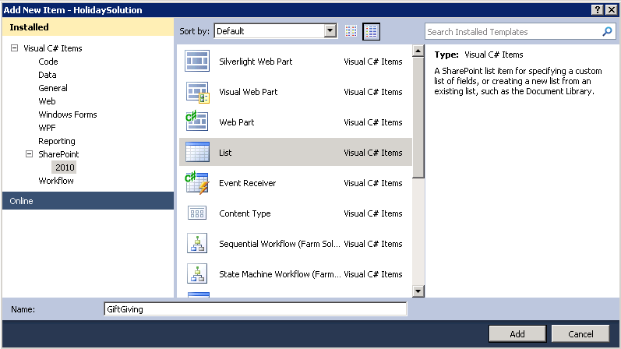621x349 pixels.
Task: Select the General category
Action: (53, 88)
